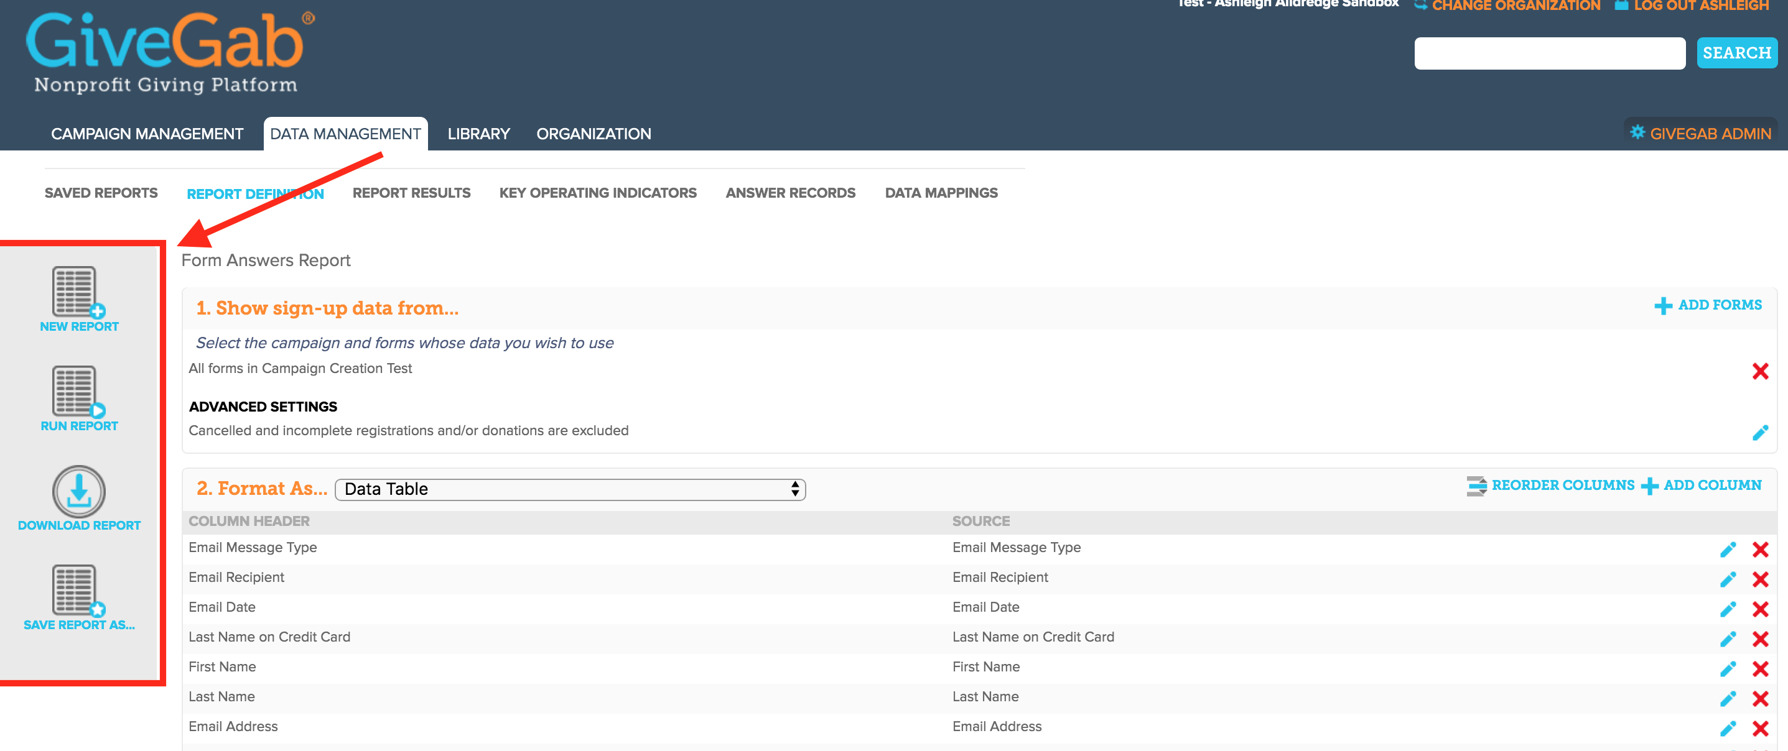Click the Form Answers Report title
The height and width of the screenshot is (751, 1788).
266,260
